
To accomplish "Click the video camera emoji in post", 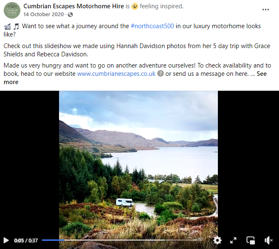I will [7, 27].
